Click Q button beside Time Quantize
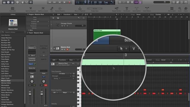The image size is (190, 107). coord(74,74)
